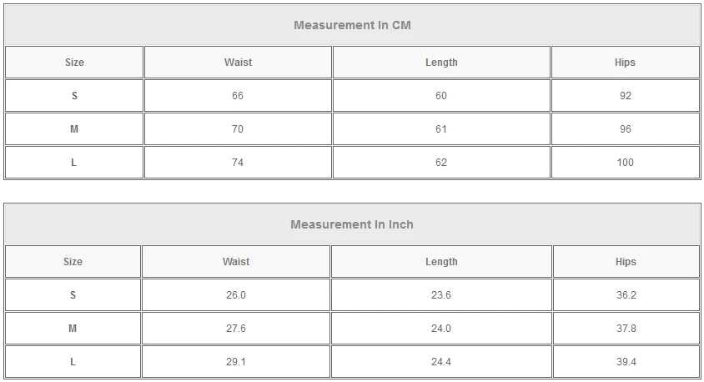Click the hips value 96 cell
704x382 pixels.
[625, 129]
